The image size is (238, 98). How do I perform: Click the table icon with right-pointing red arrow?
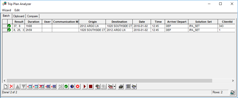(36, 87)
